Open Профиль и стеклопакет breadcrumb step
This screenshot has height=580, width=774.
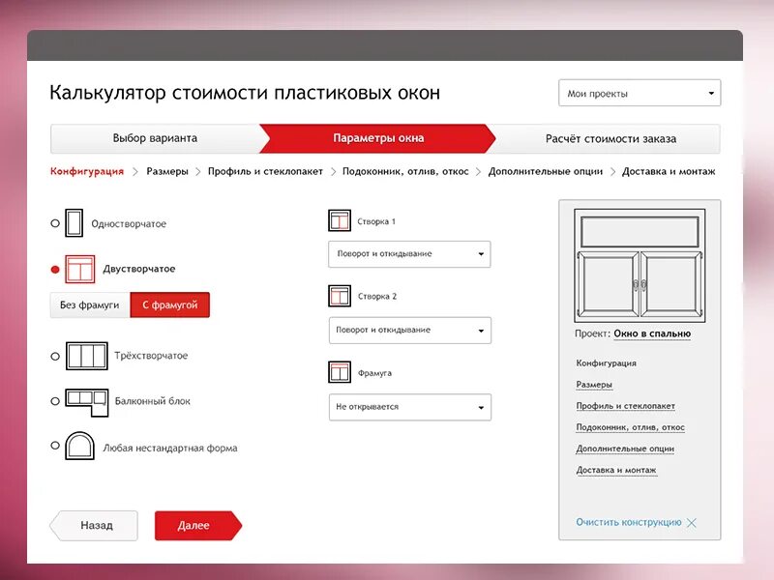pos(265,171)
